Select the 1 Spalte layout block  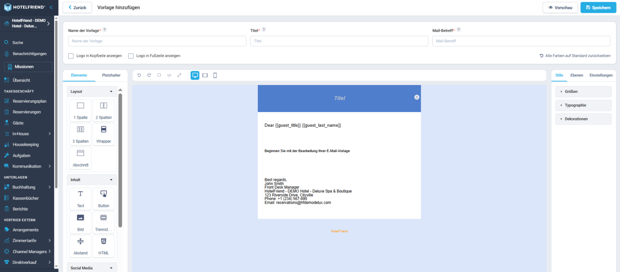[x=81, y=110]
